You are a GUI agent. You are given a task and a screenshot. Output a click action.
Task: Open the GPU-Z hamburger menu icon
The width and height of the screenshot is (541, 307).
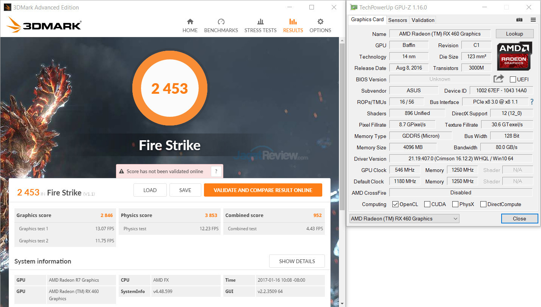[533, 20]
